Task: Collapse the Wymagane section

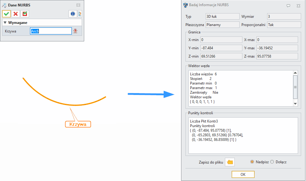Action: click(5, 22)
